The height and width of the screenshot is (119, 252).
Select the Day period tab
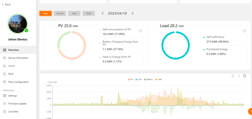[46, 13]
